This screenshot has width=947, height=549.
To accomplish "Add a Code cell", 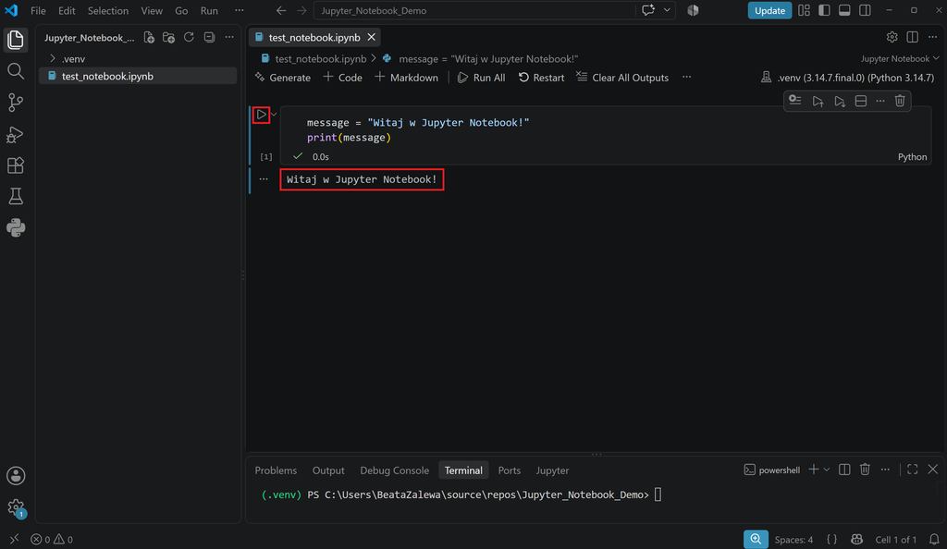I will (x=342, y=78).
